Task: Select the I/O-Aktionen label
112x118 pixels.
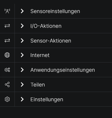Action: click(46, 26)
